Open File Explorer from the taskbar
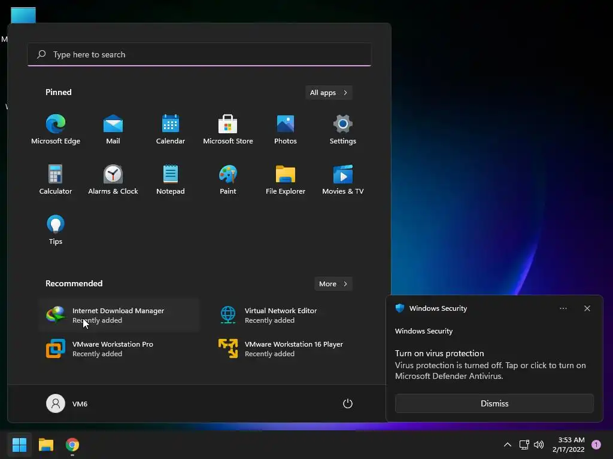Screen dimensions: 613x459 coord(45,445)
